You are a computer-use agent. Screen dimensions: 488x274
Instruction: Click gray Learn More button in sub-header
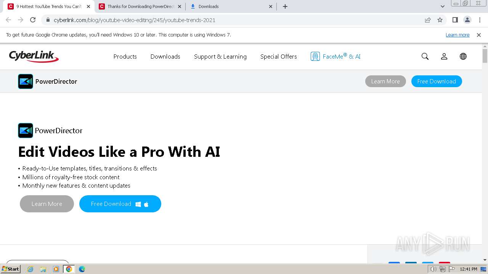coord(385,81)
